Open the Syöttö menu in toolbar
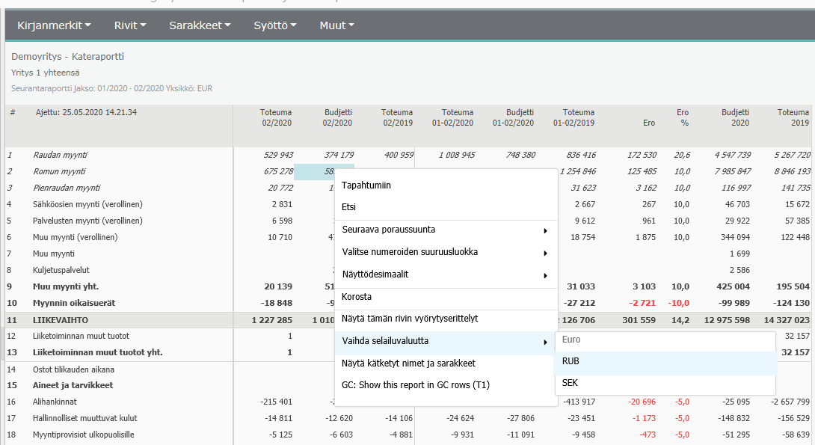 click(275, 25)
